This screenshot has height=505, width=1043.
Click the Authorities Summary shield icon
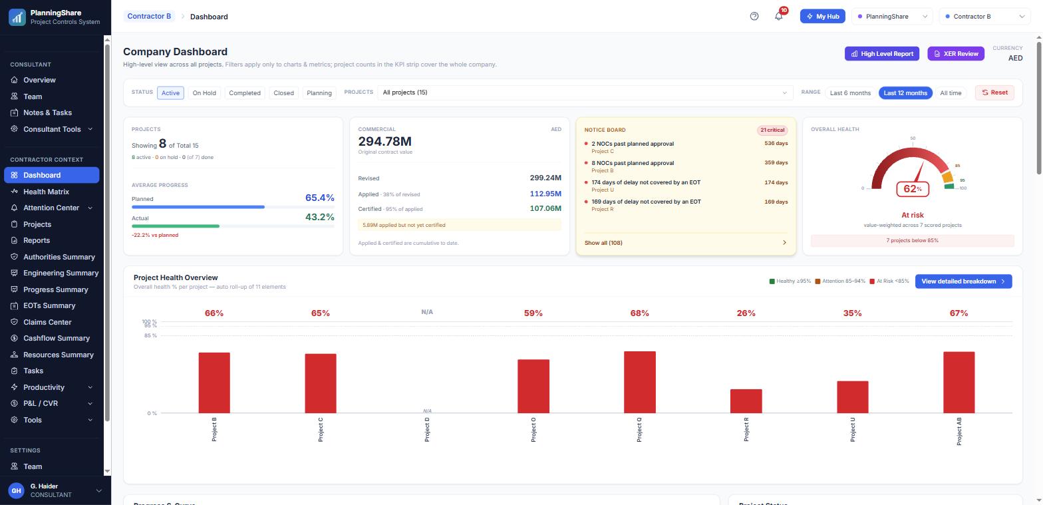14,257
